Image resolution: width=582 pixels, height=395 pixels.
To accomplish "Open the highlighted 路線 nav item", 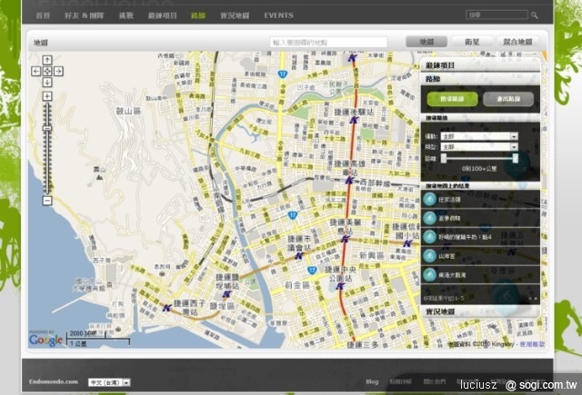I will click(198, 15).
